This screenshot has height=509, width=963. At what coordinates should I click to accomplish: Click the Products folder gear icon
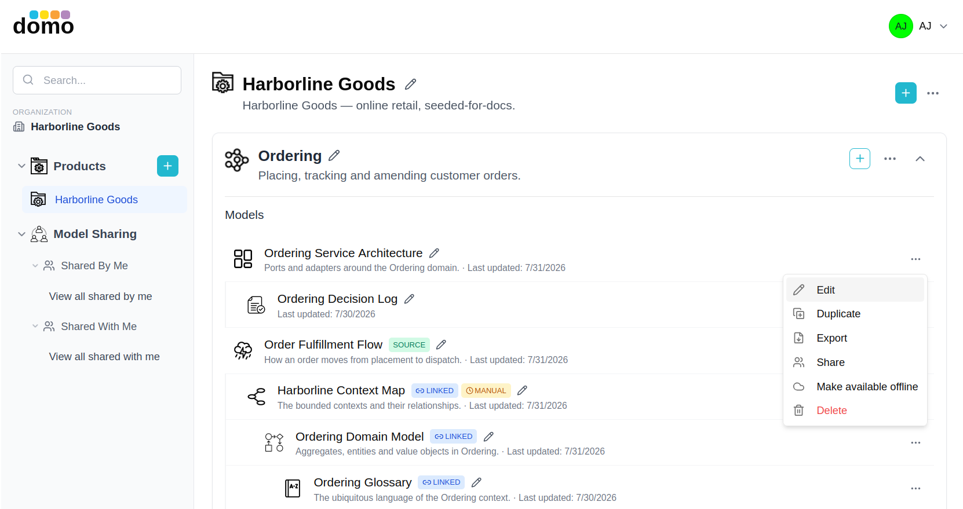point(39,166)
